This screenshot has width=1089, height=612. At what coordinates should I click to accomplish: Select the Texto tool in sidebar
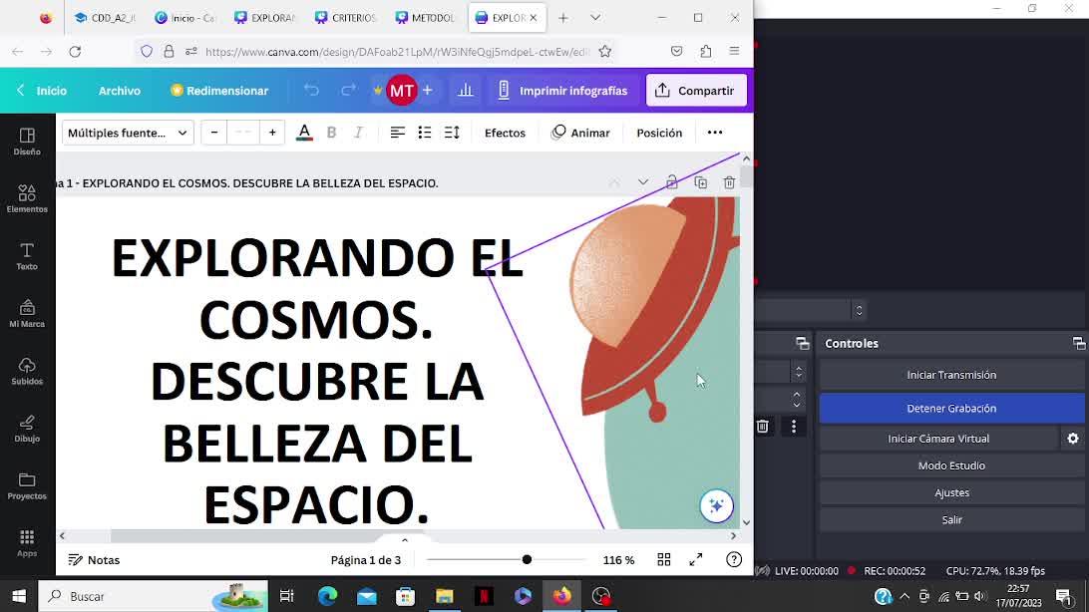click(x=27, y=256)
